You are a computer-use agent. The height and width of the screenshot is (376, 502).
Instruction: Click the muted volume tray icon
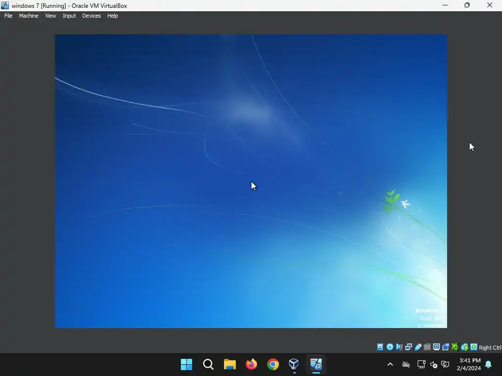(434, 364)
